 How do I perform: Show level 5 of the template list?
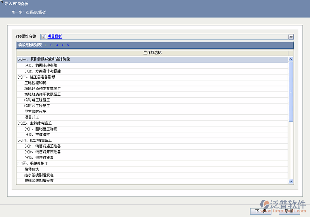pos(67,45)
